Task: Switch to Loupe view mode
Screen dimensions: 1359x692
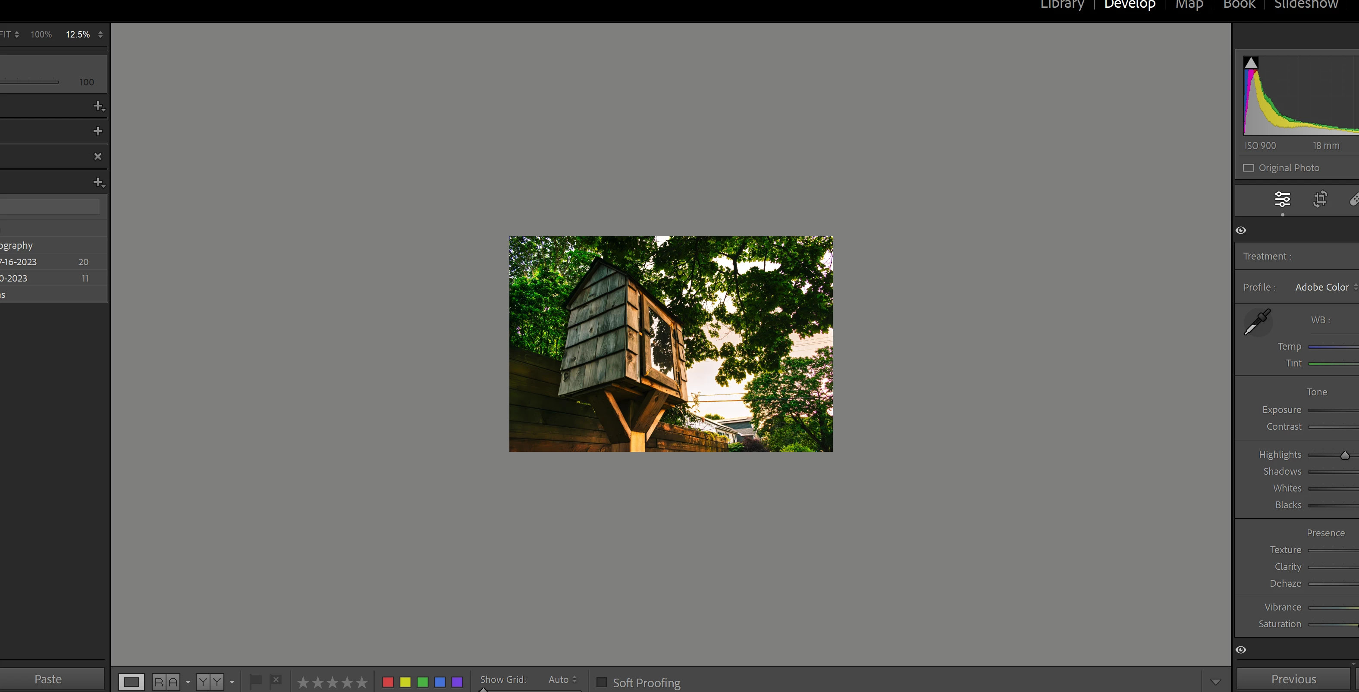Action: (x=131, y=682)
